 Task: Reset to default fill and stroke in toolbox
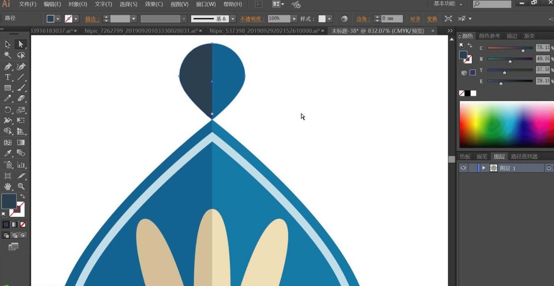pos(4,214)
